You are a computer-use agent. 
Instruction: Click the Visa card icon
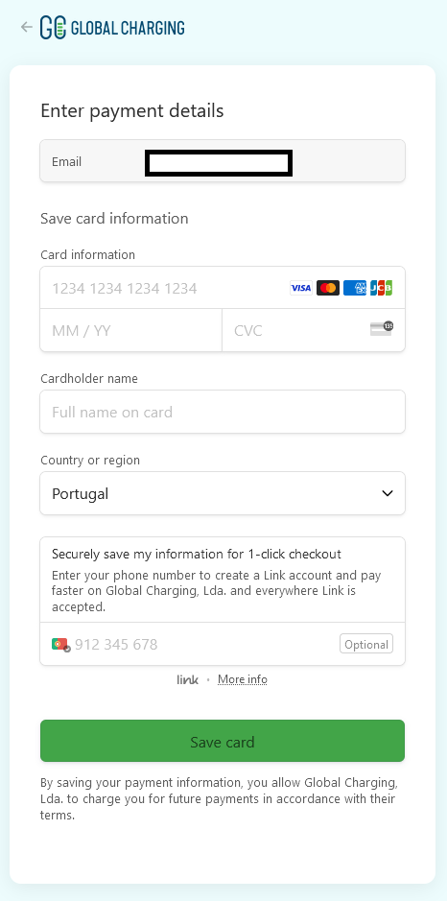pyautogui.click(x=301, y=288)
